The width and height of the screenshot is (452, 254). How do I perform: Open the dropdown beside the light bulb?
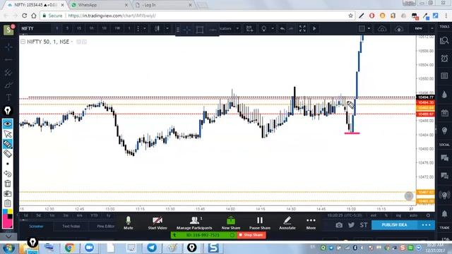point(273,28)
